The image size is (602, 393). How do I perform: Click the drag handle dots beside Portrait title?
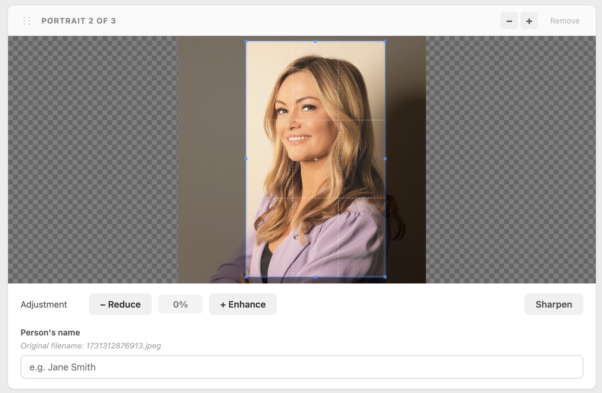(x=27, y=21)
